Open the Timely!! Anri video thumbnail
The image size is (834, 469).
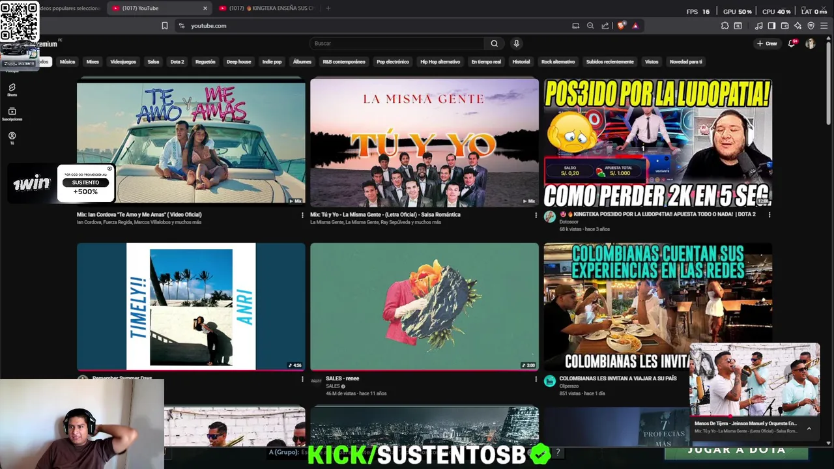(191, 307)
